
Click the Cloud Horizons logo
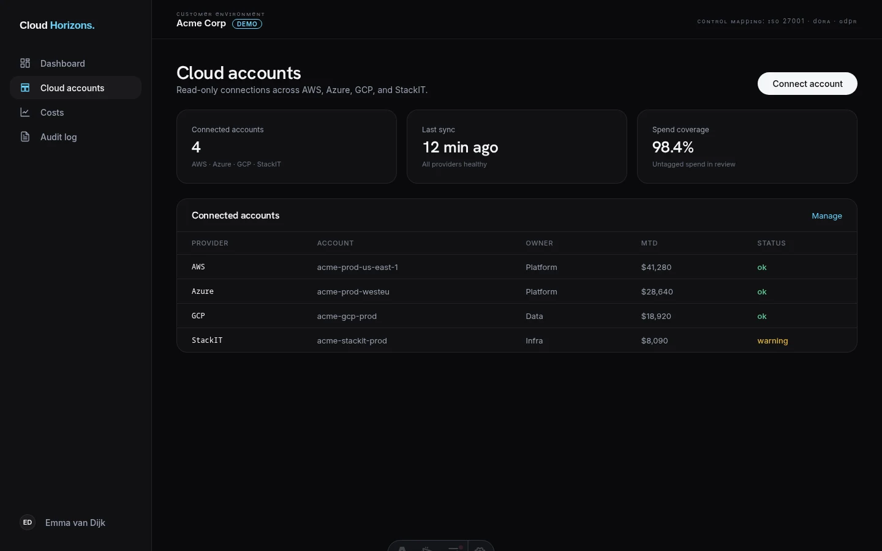57,25
